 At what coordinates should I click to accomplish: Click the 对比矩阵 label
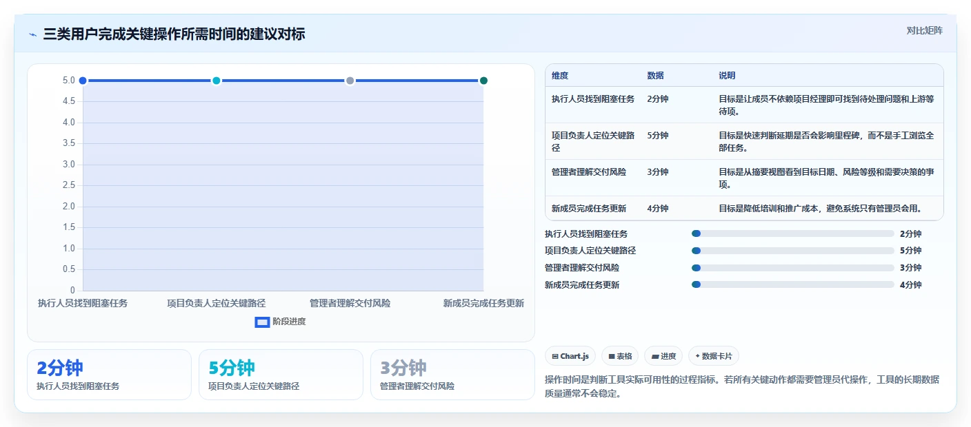tap(924, 30)
